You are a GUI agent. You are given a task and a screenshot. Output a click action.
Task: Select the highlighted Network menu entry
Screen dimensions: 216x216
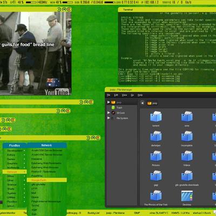[x=15, y=172]
